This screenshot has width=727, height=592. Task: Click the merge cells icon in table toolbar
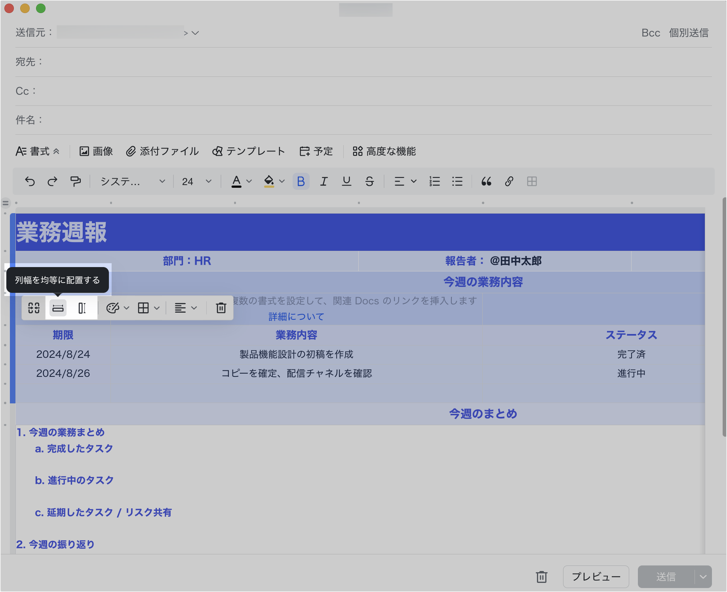[x=34, y=308]
